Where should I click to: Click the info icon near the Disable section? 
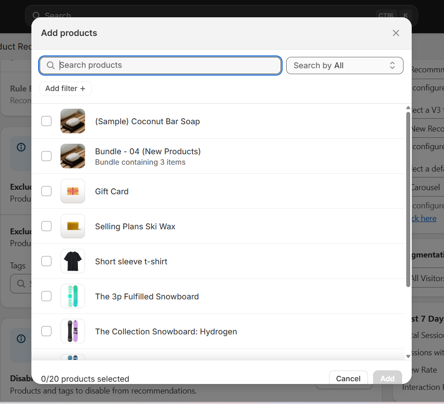click(20, 338)
